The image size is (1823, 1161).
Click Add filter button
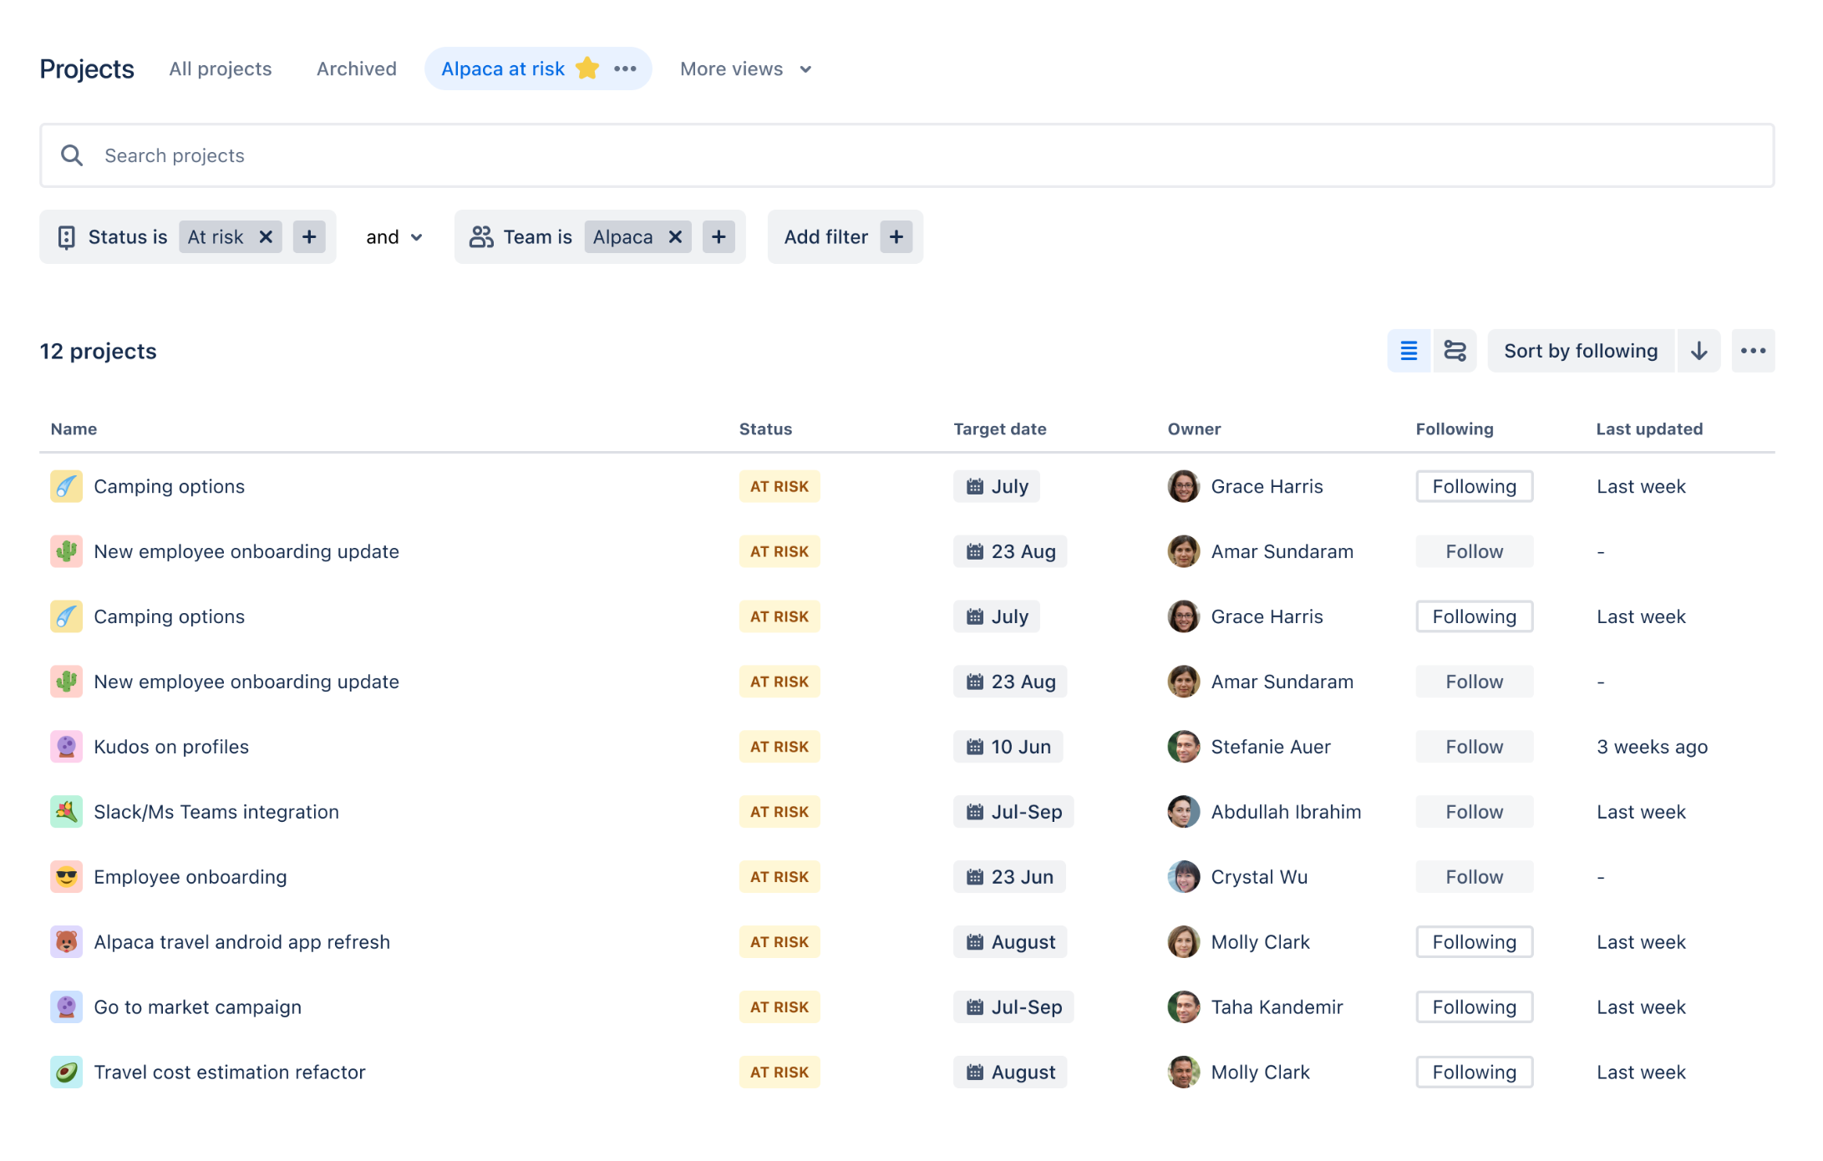pyautogui.click(x=841, y=236)
